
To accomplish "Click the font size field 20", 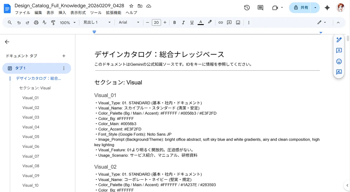I will tap(156, 22).
